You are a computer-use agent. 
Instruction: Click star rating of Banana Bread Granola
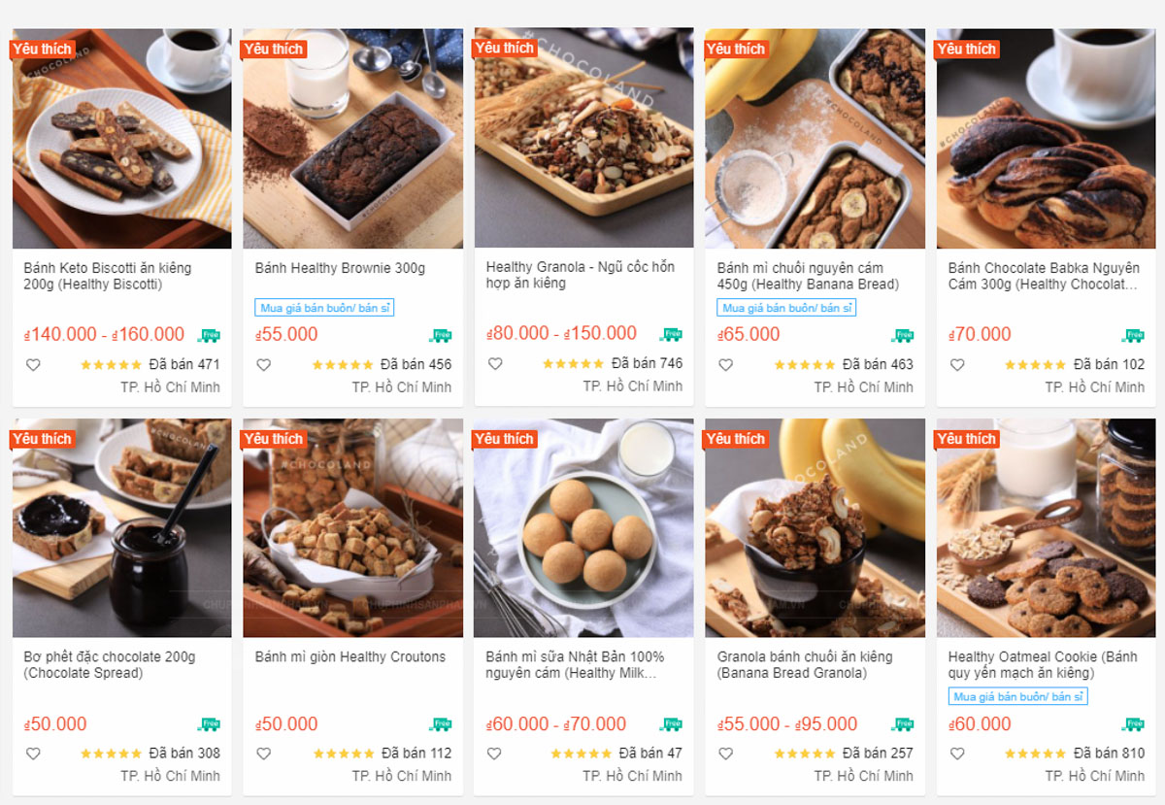tap(805, 754)
